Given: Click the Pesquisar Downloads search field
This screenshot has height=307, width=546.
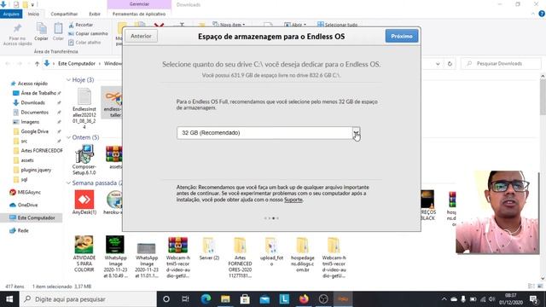Looking at the screenshot, I should (x=502, y=64).
